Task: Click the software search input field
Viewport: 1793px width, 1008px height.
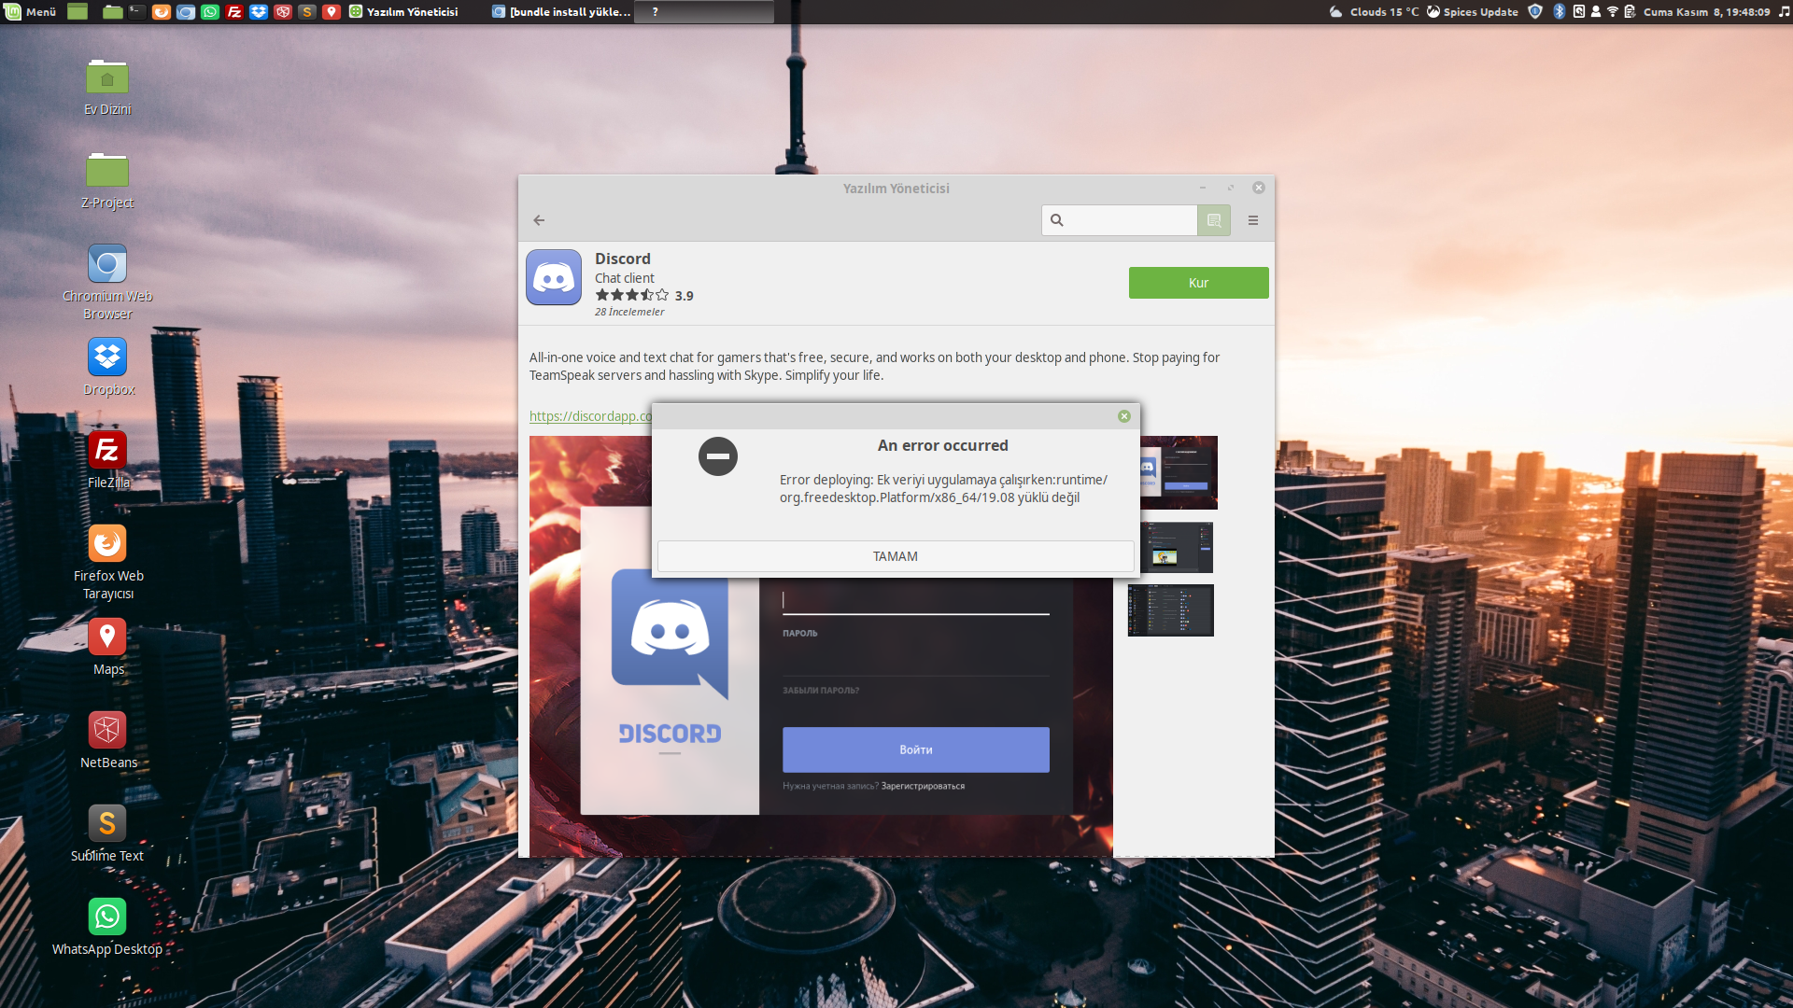Action: [x=1130, y=220]
